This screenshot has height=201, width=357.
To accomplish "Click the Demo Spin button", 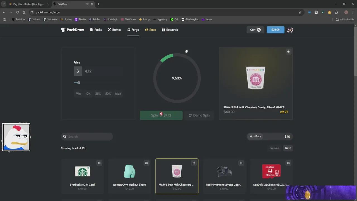I will [x=199, y=115].
